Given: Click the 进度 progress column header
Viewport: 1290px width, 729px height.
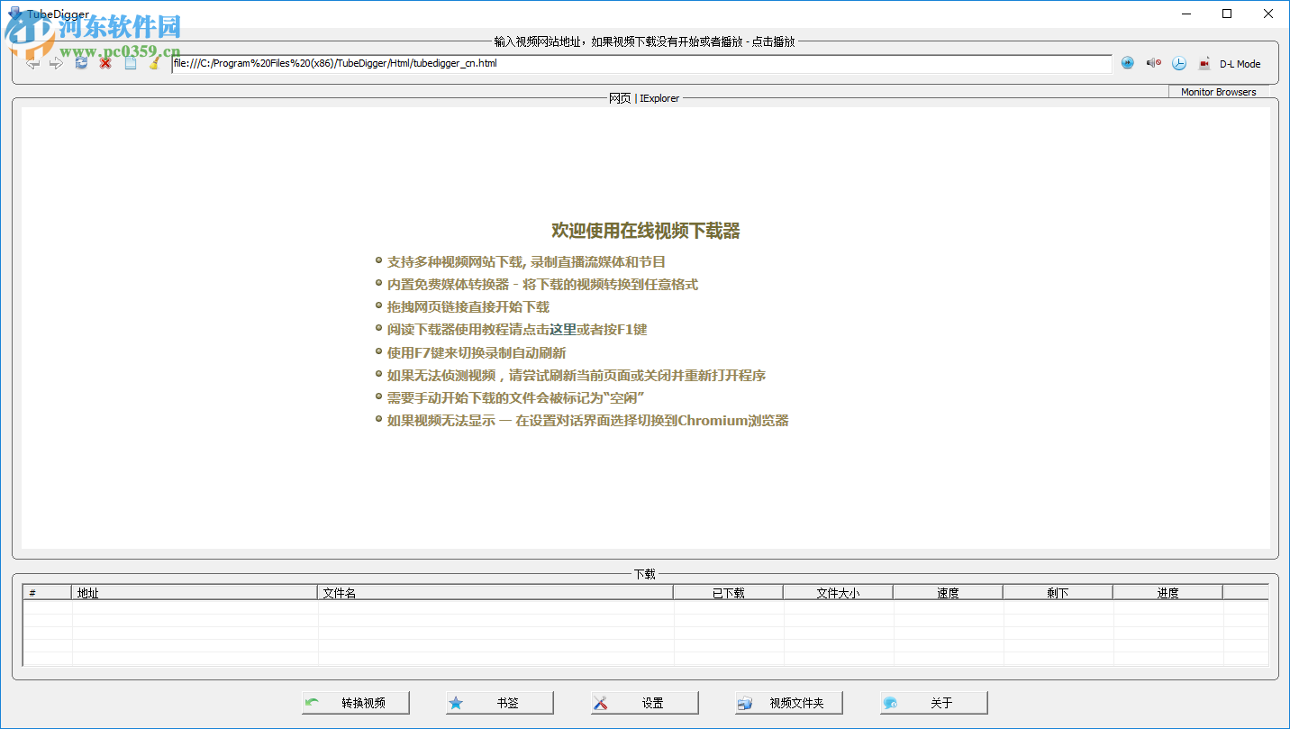Looking at the screenshot, I should coord(1167,592).
